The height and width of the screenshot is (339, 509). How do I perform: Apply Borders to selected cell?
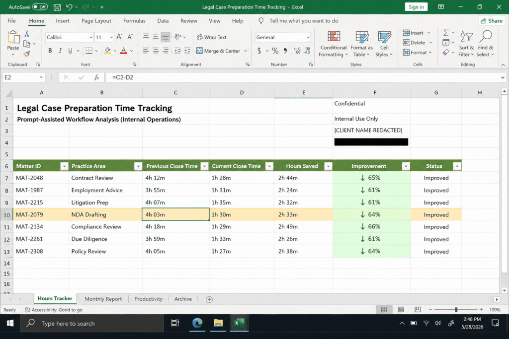tap(88, 51)
